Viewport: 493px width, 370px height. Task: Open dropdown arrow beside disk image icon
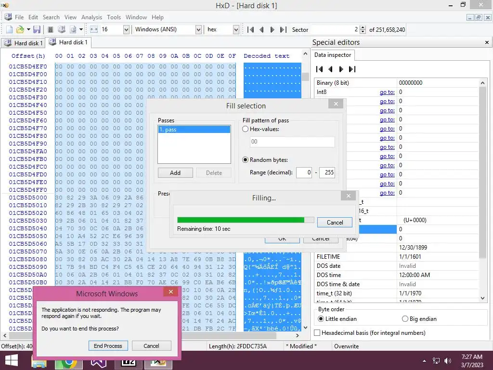coord(81,29)
